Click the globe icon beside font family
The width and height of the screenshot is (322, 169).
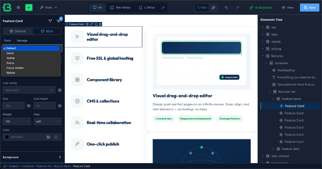pyautogui.click(x=60, y=90)
